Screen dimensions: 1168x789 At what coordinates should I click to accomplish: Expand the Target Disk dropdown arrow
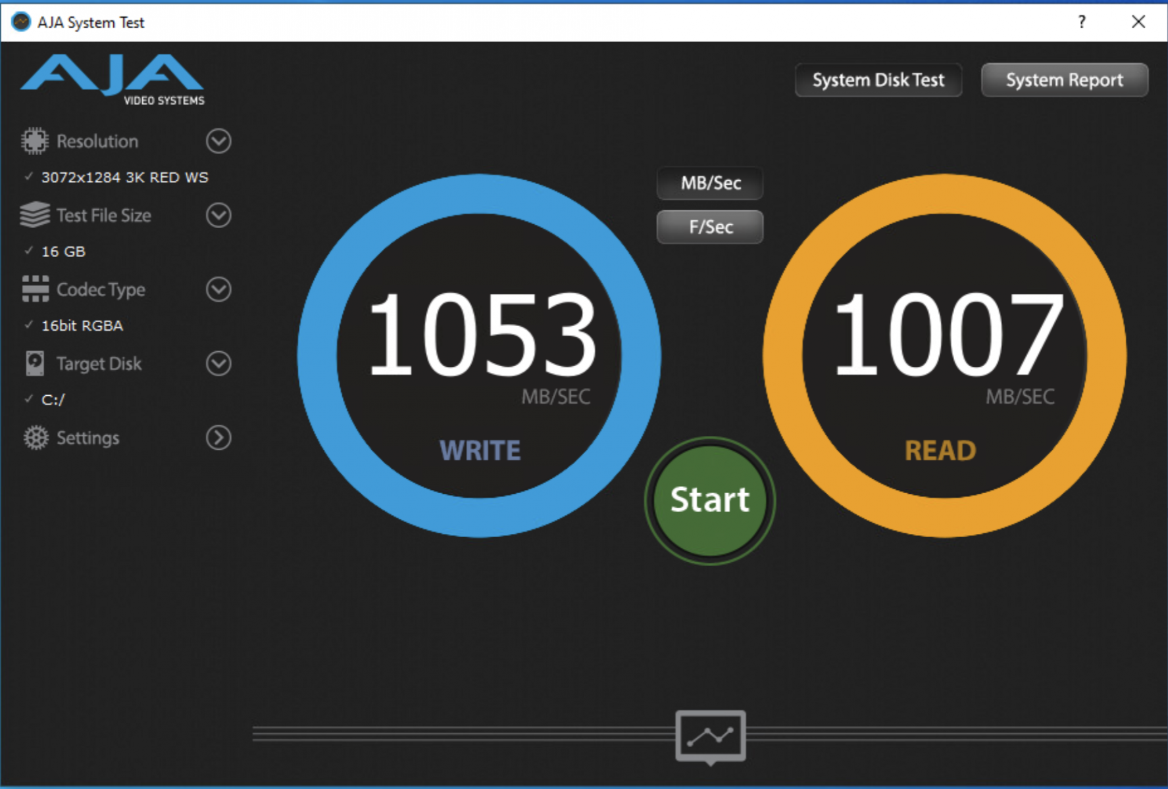click(x=218, y=364)
